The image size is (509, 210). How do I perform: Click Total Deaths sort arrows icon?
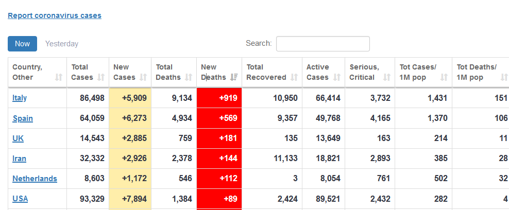[189, 77]
